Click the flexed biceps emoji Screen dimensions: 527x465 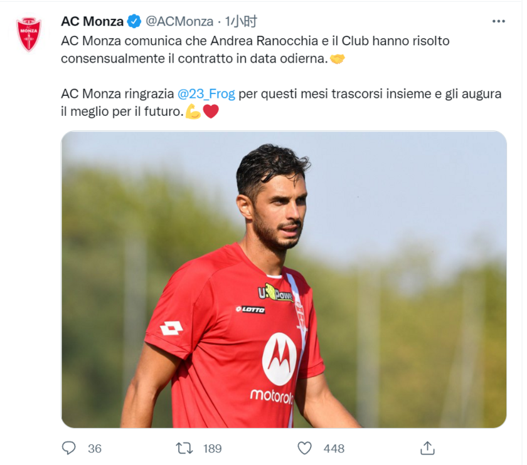pyautogui.click(x=193, y=112)
